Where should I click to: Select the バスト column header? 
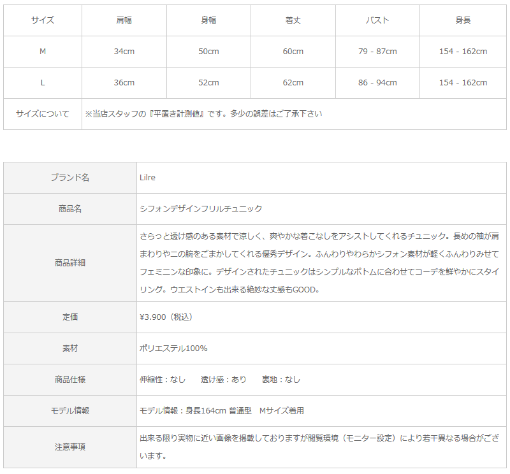[377, 20]
